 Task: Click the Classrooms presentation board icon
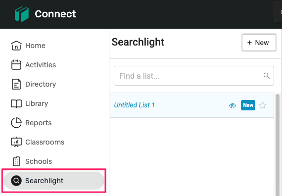point(16,142)
